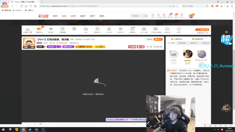Viewport: 235px width, 132px height.
Task: Open the client download icon in header
Action: pyautogui.click(x=170, y=15)
